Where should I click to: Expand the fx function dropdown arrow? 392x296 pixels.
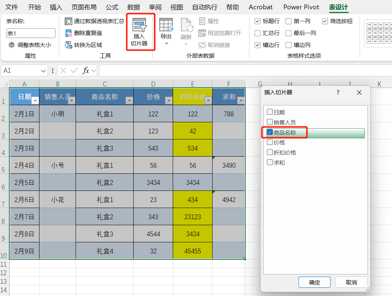point(94,71)
